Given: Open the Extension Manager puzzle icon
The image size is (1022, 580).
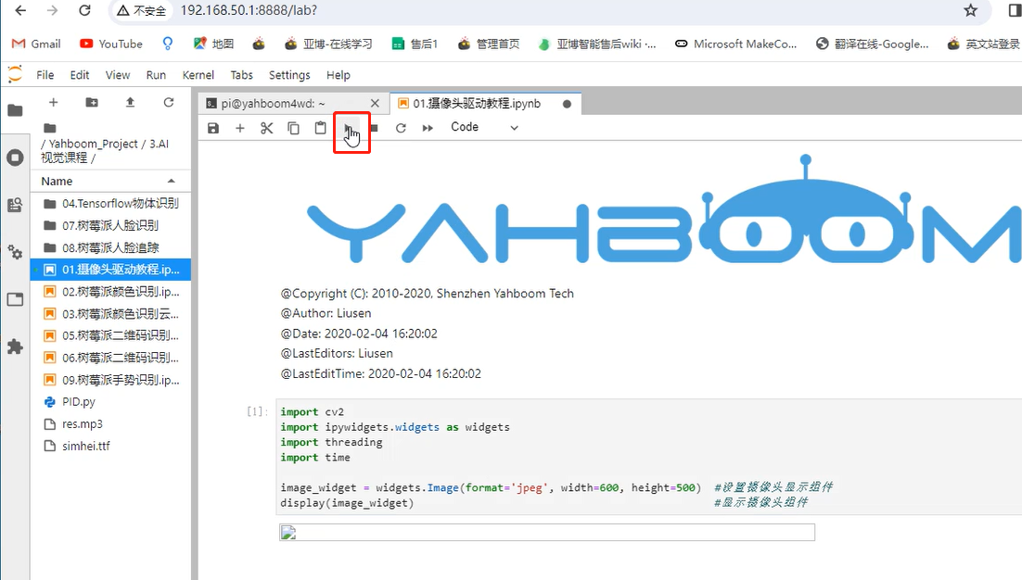Looking at the screenshot, I should click(x=15, y=347).
